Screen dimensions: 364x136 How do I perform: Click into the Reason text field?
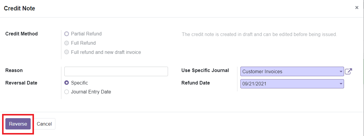(x=116, y=71)
